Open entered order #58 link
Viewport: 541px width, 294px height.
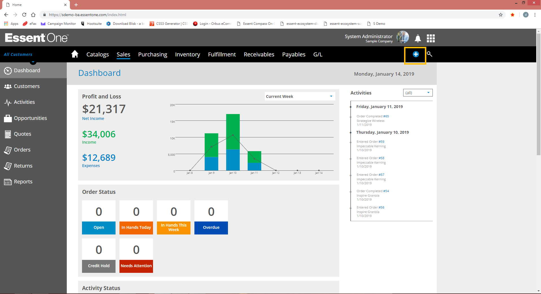pyautogui.click(x=382, y=158)
